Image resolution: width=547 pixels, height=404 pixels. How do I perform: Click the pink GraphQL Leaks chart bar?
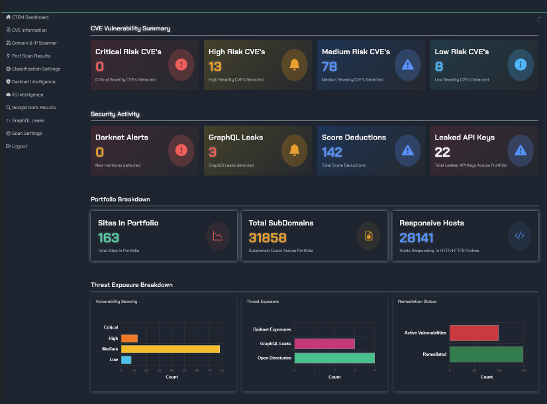click(324, 343)
